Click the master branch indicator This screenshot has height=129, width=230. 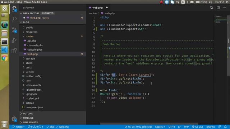pos(18,127)
